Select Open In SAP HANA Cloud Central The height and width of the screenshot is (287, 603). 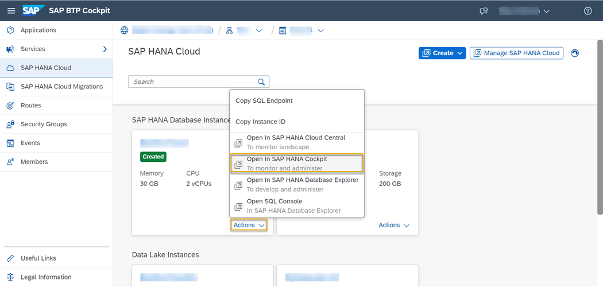297,142
